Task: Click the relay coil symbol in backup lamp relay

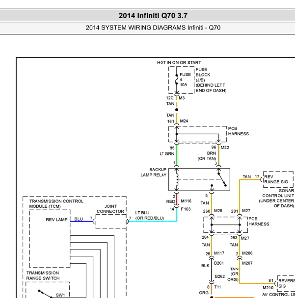Action: (x=177, y=179)
